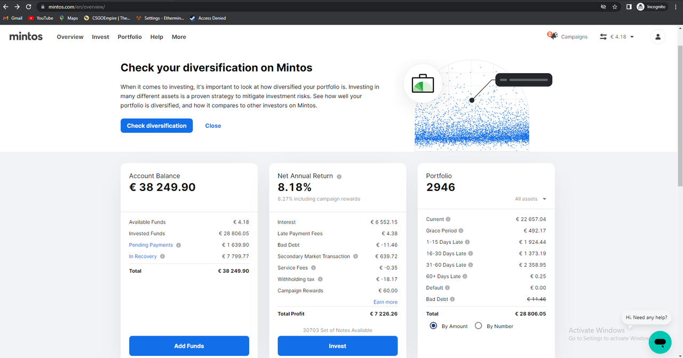Open the browser side panel icon
The image size is (683, 358).
629,7
